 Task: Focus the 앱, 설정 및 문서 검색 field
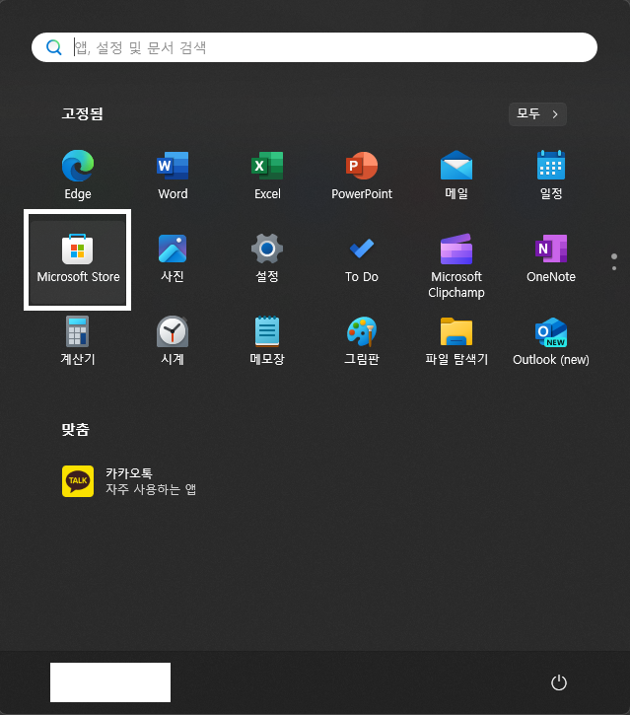tap(315, 47)
